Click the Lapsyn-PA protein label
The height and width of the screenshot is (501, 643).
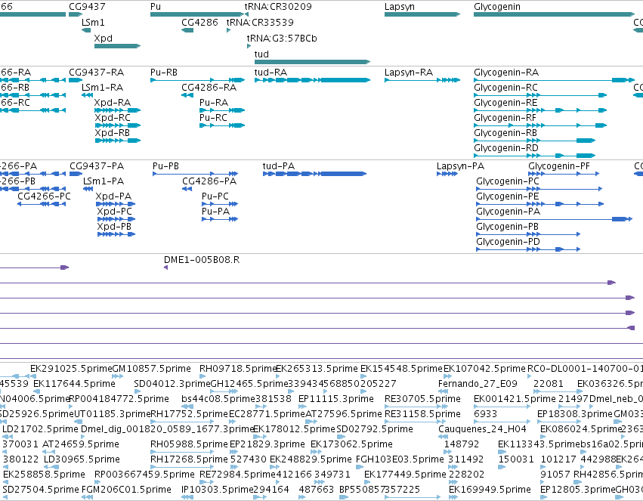(x=460, y=166)
